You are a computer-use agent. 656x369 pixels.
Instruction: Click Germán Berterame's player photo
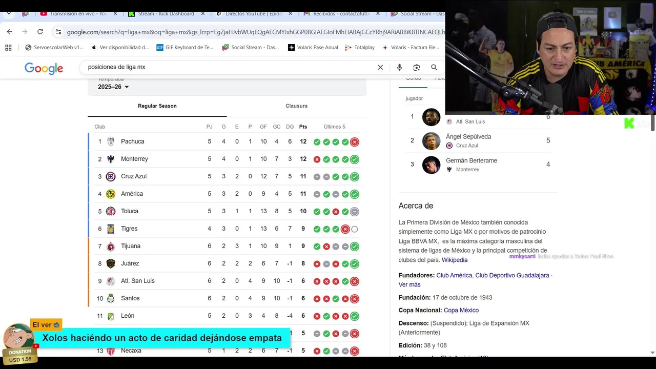[x=431, y=165]
